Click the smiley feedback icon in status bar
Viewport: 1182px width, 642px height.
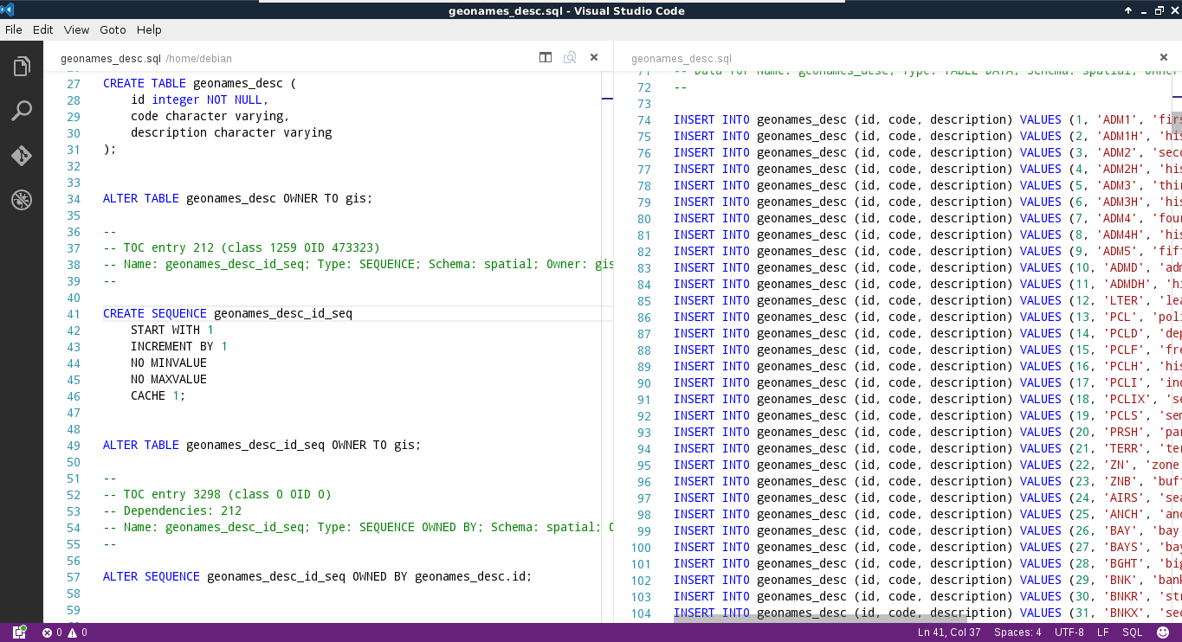pyautogui.click(x=1165, y=632)
